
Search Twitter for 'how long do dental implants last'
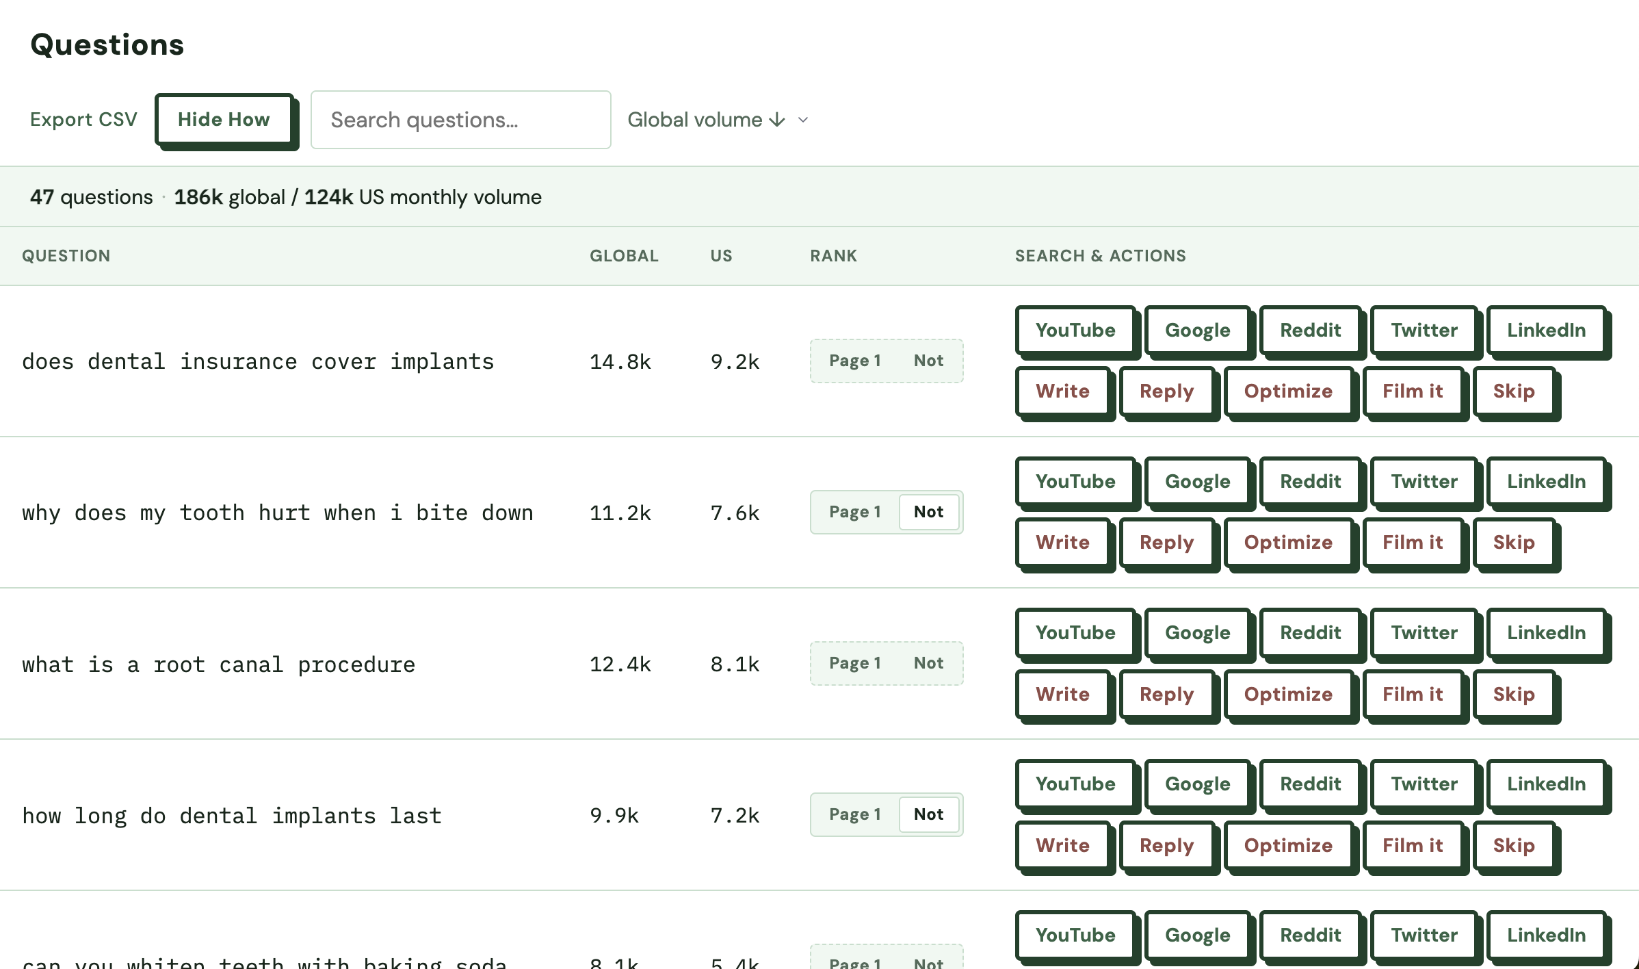[1424, 784]
